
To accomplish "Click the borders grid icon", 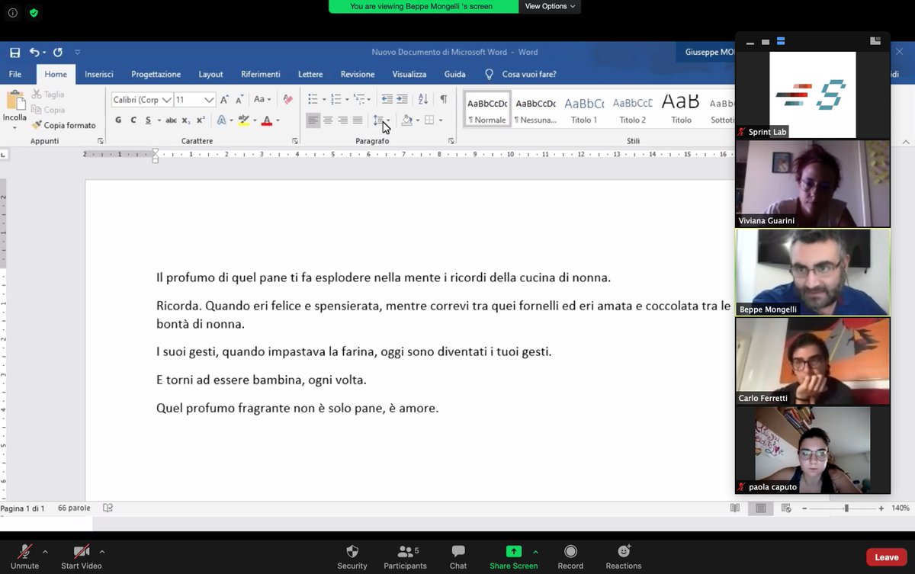I will [429, 120].
